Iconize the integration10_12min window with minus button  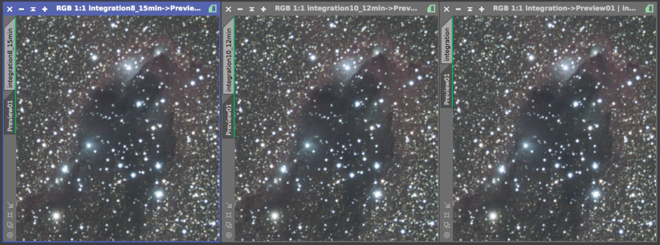coord(240,9)
